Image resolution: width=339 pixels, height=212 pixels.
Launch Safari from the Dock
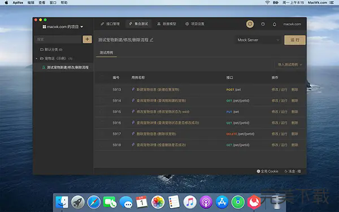coord(94,202)
